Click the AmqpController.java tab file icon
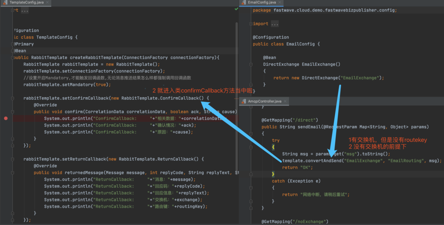444x225 pixels. [244, 101]
